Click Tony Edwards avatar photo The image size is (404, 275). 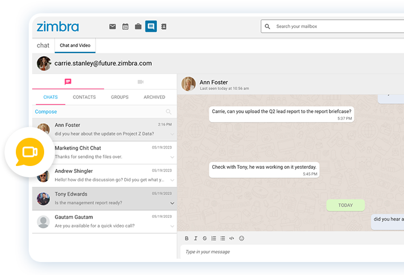click(43, 199)
